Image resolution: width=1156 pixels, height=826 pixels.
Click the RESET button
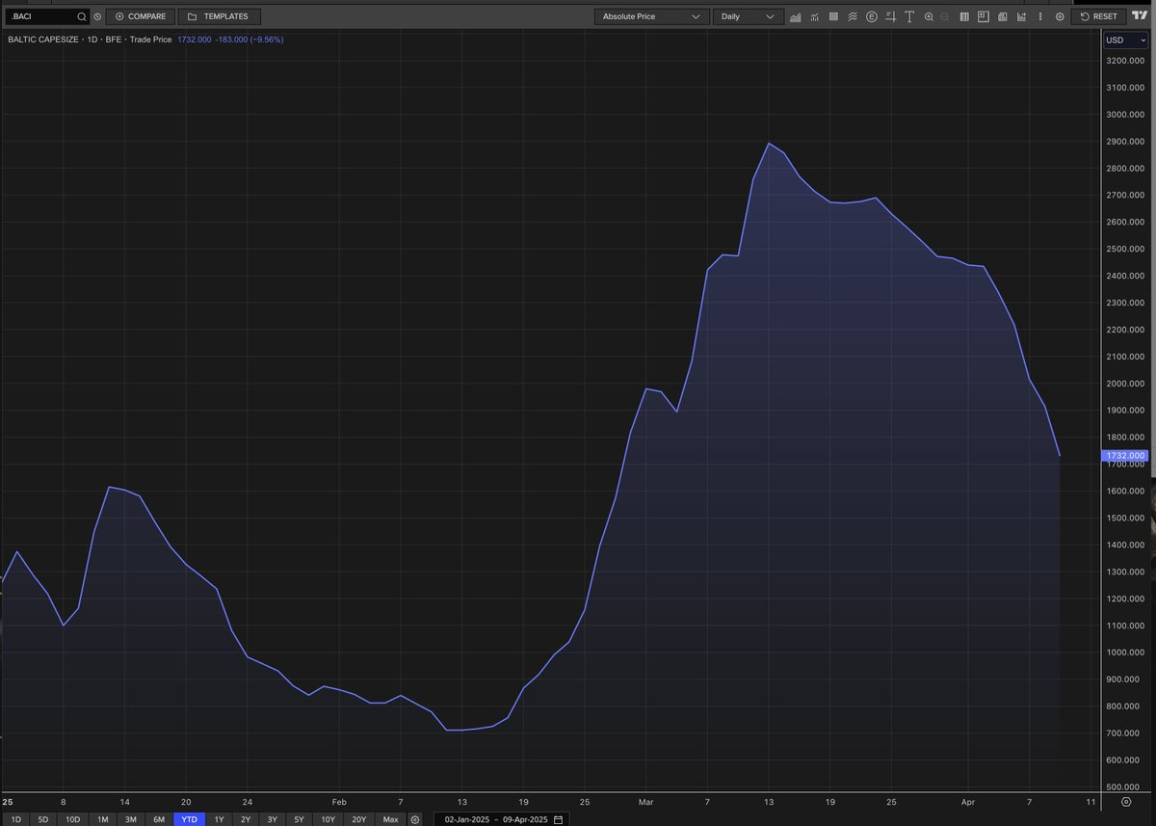1098,16
